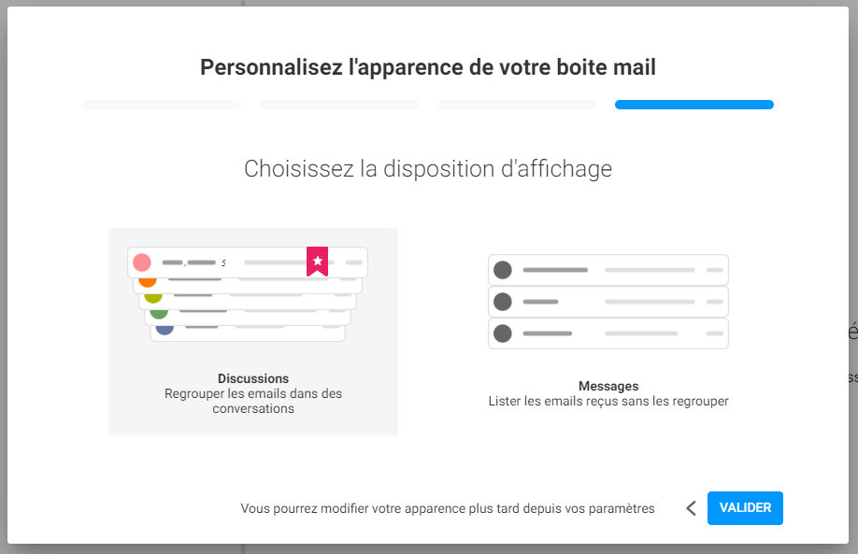
Task: Click the first gray avatar in Messages preview
Action: [502, 270]
